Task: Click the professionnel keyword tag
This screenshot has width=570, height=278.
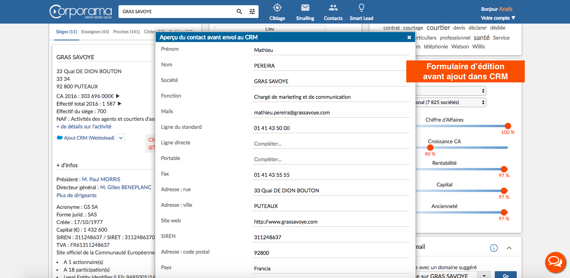Action: click(455, 38)
